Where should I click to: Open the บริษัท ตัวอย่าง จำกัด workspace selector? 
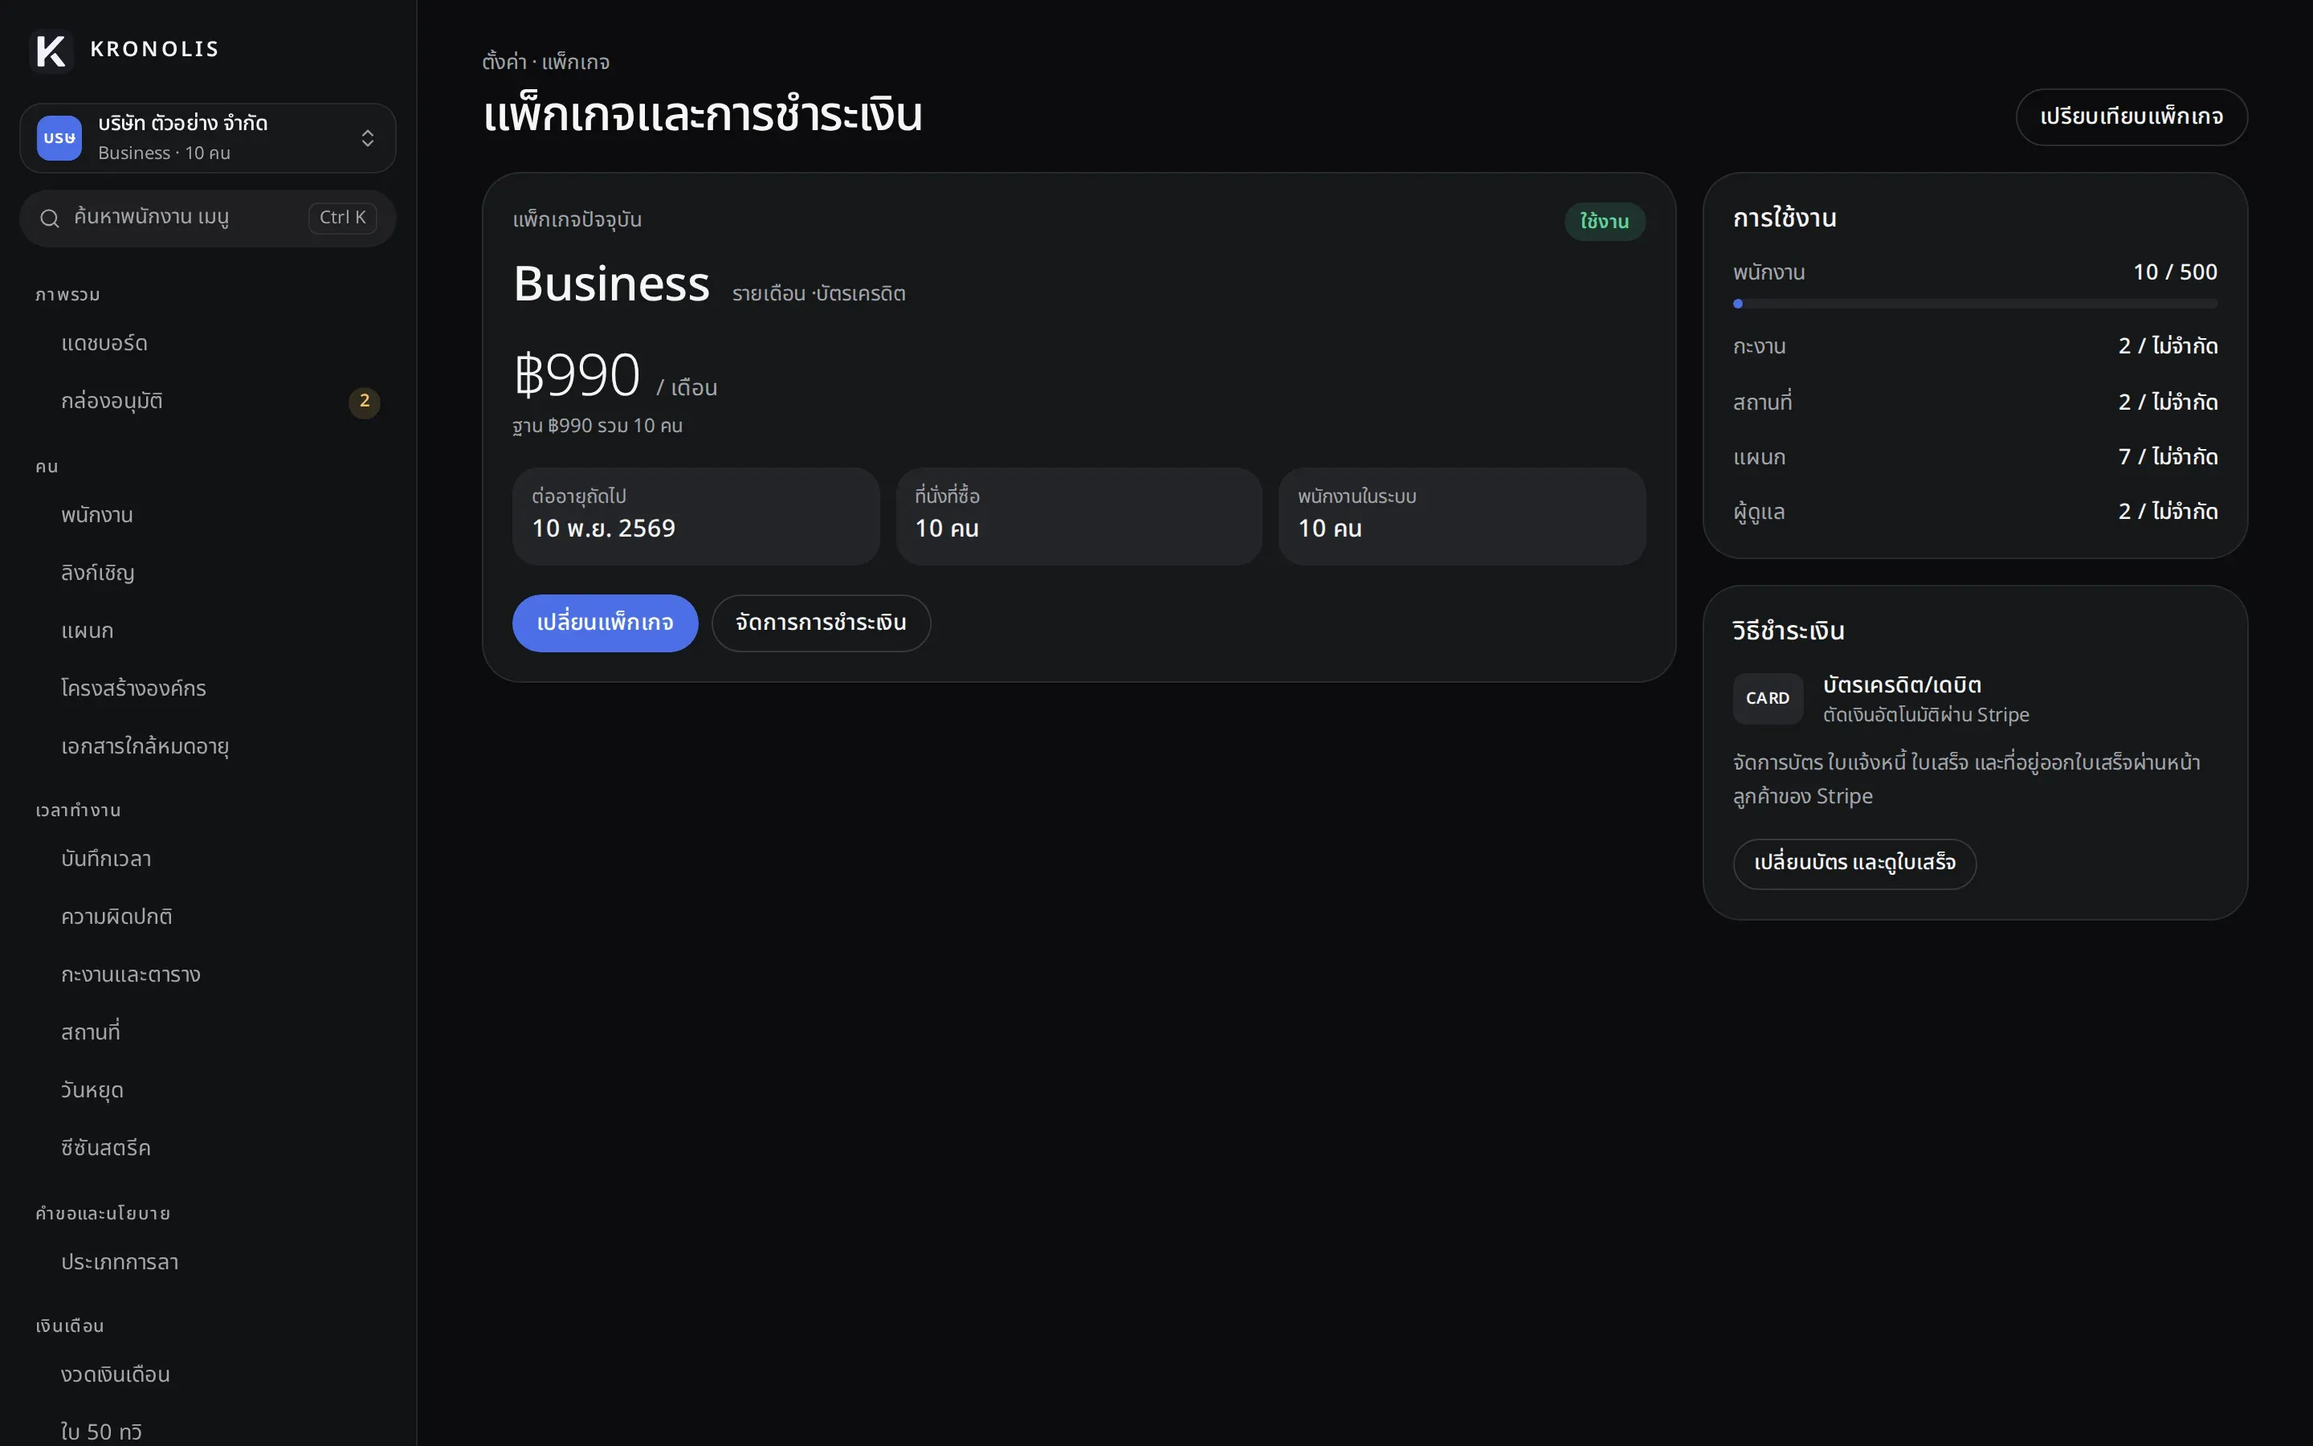207,137
